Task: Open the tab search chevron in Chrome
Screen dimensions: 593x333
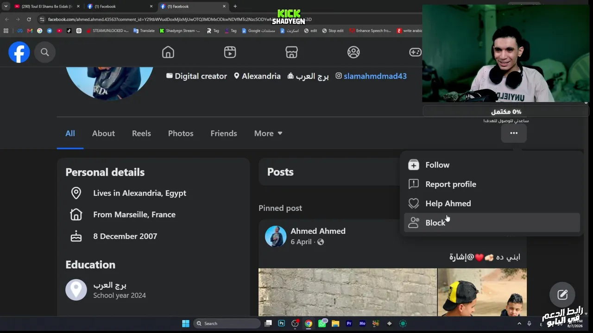Action: [x=6, y=6]
